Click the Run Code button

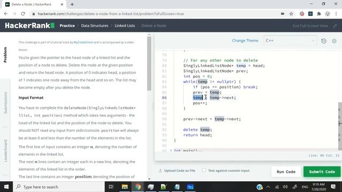286,172
